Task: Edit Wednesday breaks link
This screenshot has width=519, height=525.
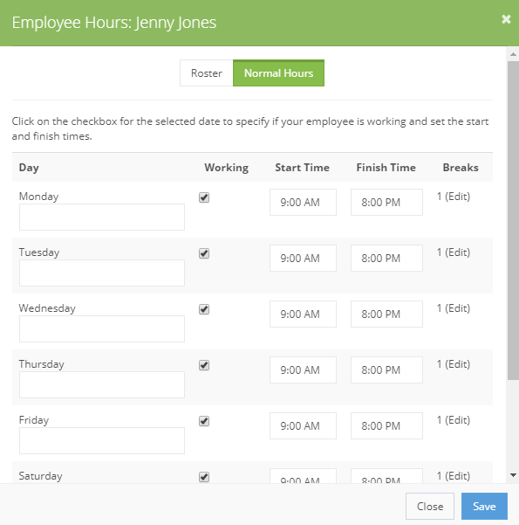Action: pos(457,308)
